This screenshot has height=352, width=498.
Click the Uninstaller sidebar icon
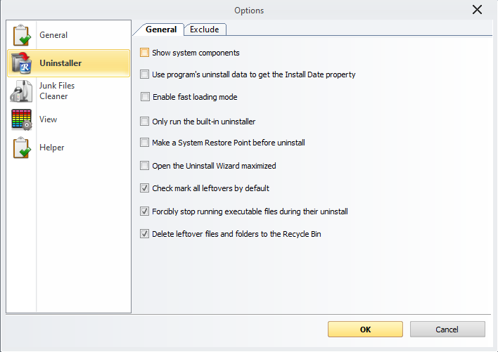[22, 63]
